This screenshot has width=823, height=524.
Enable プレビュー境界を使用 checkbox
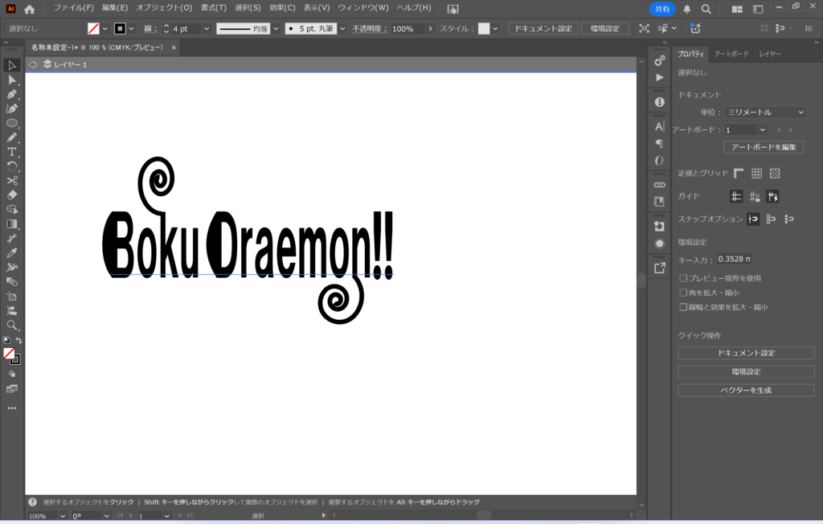click(683, 278)
